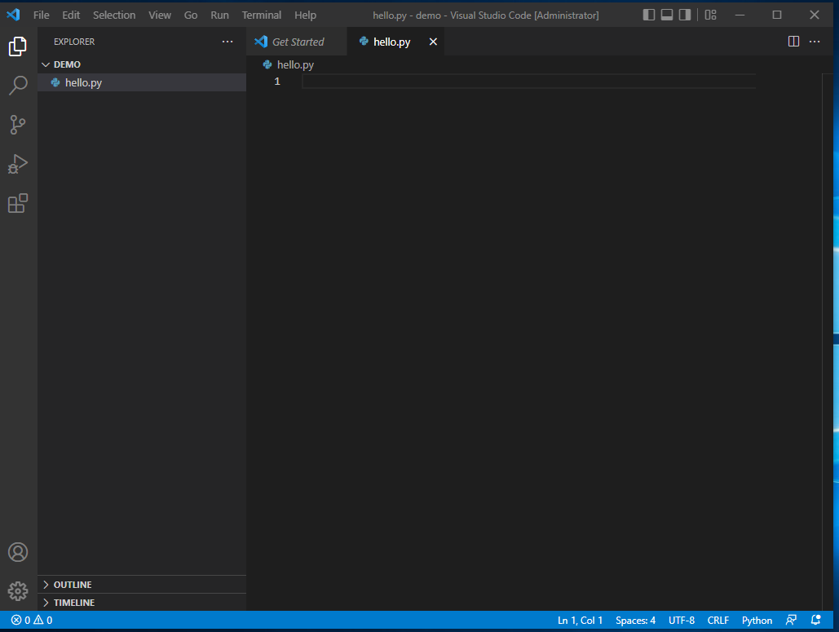Click the warnings count in status bar
The width and height of the screenshot is (839, 632).
(x=42, y=621)
